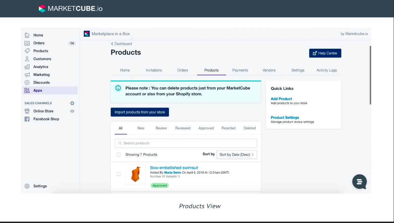The image size is (394, 223).
Task: Click the MarketCube.io logo icon
Action: (42, 9)
